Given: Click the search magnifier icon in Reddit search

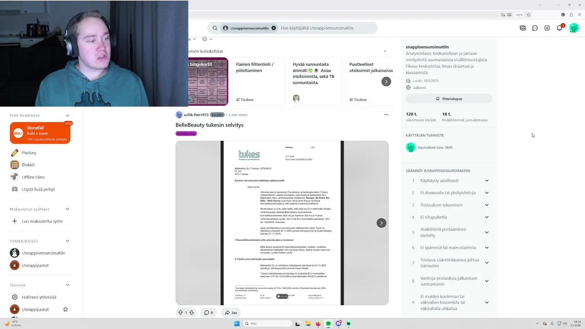Looking at the screenshot, I should pos(215,28).
